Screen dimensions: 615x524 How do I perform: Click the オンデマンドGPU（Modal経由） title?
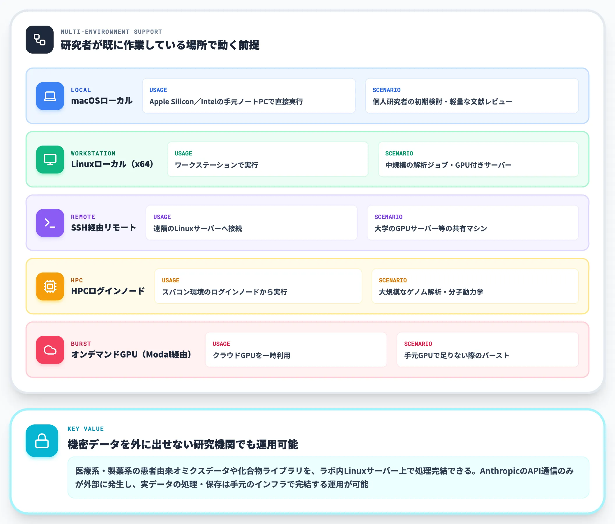132,355
